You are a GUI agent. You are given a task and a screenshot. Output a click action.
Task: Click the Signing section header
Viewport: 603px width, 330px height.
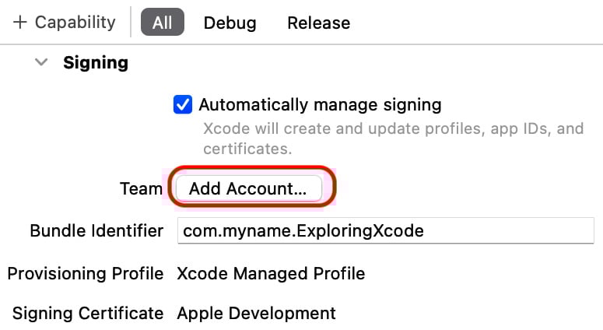pos(96,63)
